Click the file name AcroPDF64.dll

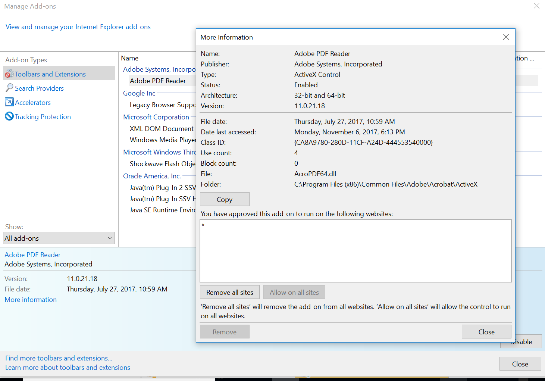point(315,174)
